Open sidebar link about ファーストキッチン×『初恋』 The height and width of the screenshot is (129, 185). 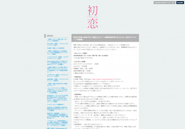[57, 89]
